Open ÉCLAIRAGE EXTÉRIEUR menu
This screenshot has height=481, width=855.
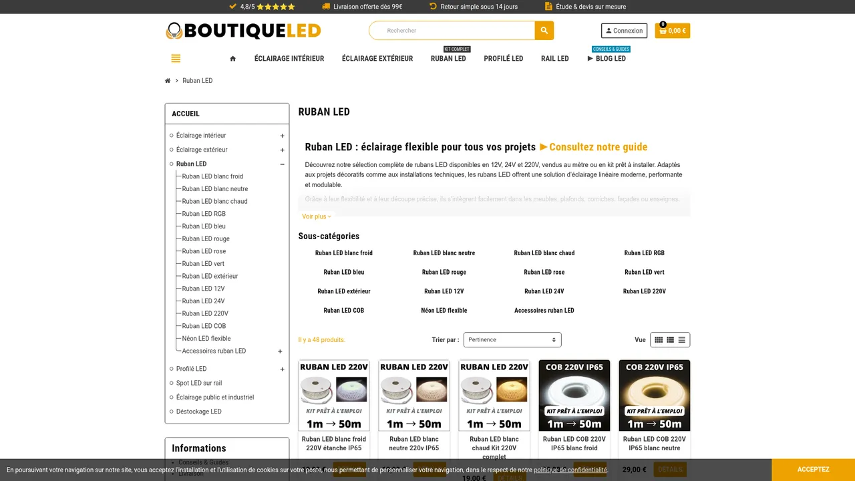coord(377,59)
